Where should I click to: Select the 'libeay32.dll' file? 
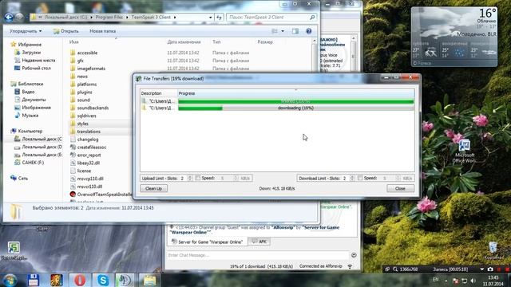click(x=89, y=163)
